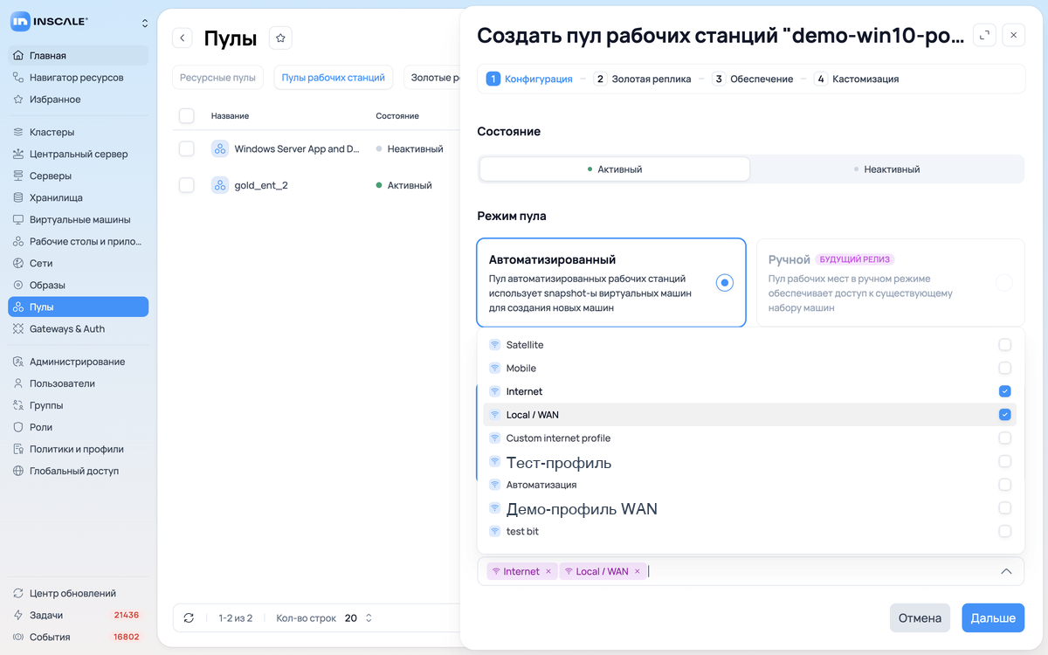Open Задачи lightning icon in sidebar
This screenshot has width=1048, height=655.
click(x=18, y=615)
